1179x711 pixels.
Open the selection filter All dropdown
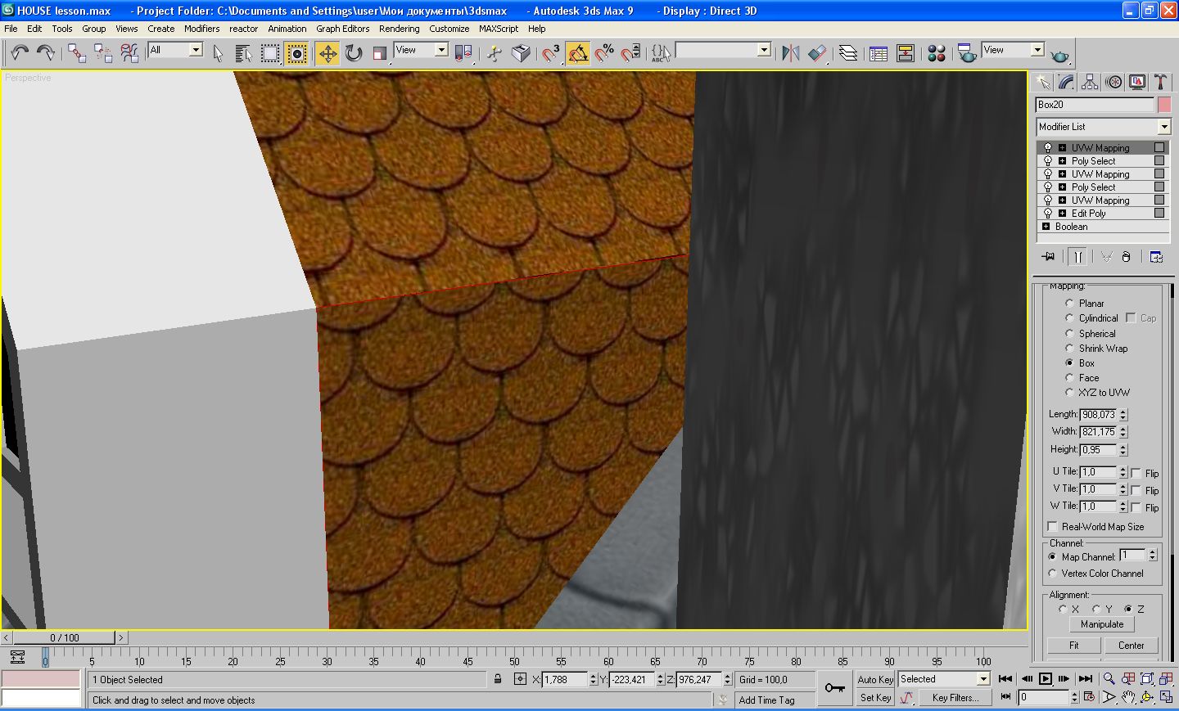(196, 50)
